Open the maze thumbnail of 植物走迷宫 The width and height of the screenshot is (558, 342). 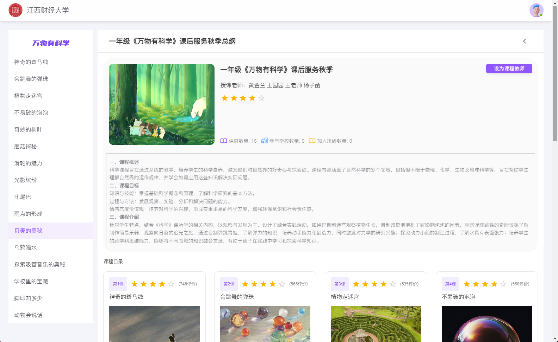point(376,324)
